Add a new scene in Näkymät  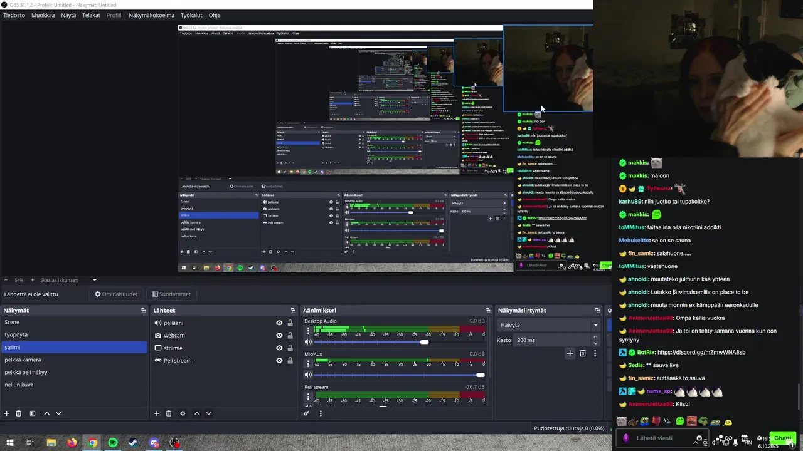point(7,413)
